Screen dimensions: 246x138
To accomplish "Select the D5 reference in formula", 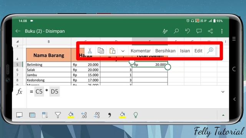I will point(55,92).
